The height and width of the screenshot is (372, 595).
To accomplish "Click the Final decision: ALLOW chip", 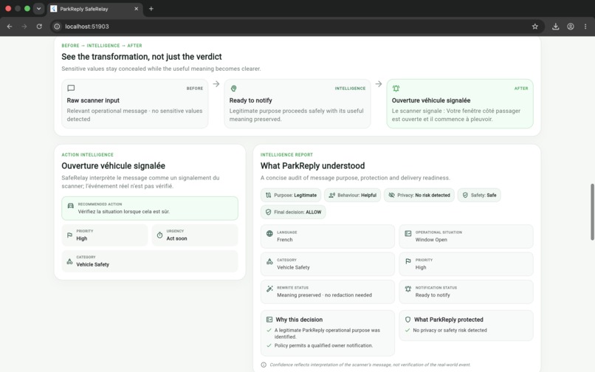I will pos(293,212).
